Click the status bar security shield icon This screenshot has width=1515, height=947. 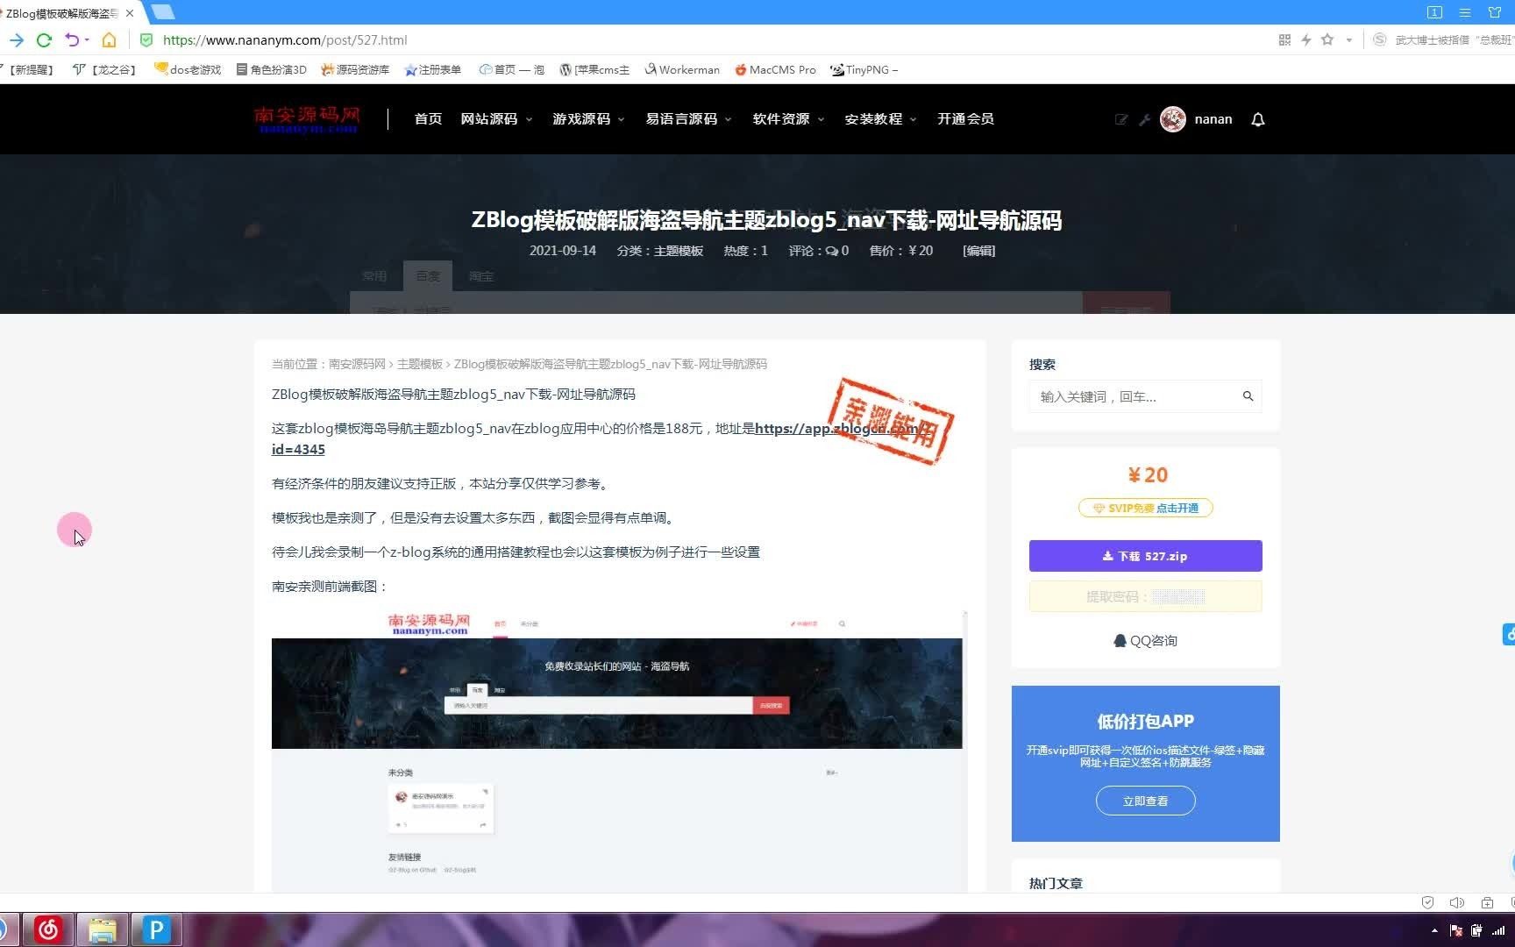pyautogui.click(x=1427, y=902)
